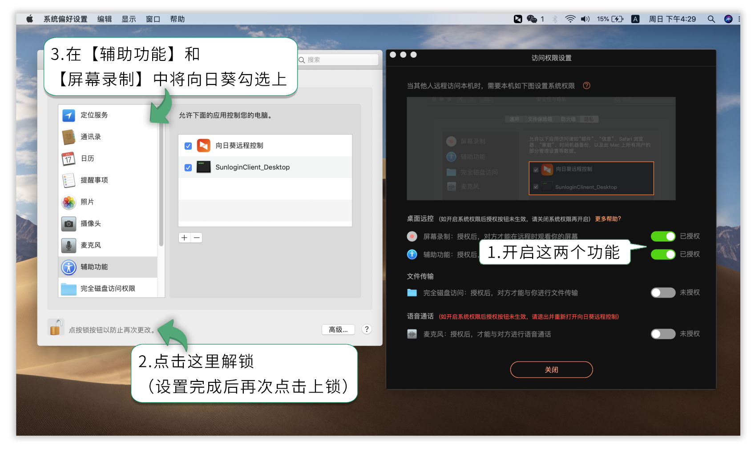The image size is (755, 449).
Task: Select the 辅助功能 accessibility icon in sidebar
Action: (x=69, y=267)
